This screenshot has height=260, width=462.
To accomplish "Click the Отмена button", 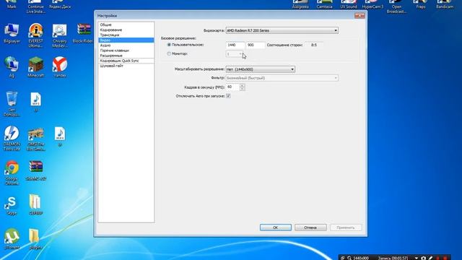I will coord(310,227).
